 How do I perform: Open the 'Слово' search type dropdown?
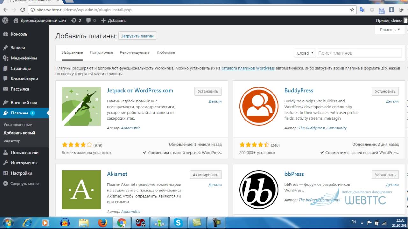[305, 53]
